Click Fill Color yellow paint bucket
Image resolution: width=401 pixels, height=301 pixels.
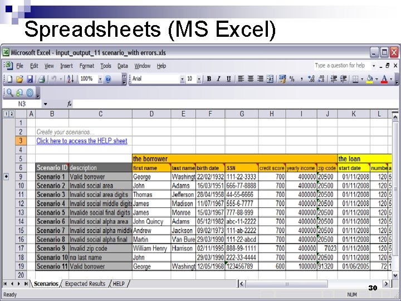(370, 79)
